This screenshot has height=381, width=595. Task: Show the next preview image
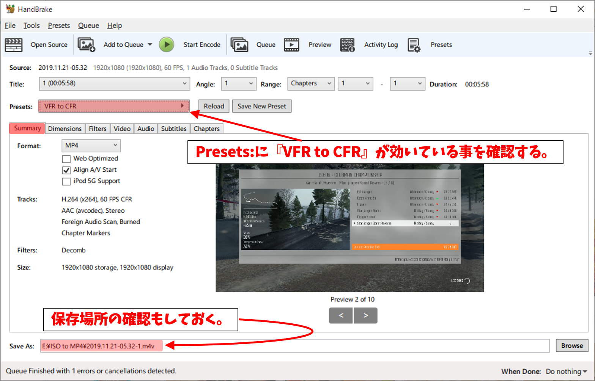point(365,315)
